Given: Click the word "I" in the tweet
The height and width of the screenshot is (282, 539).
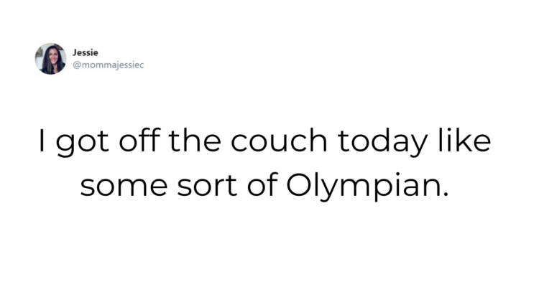Looking at the screenshot, I should click(42, 141).
